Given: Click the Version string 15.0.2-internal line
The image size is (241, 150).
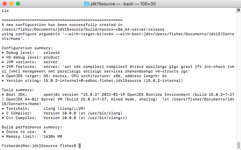Looking at the screenshot, I should click(x=92, y=80).
